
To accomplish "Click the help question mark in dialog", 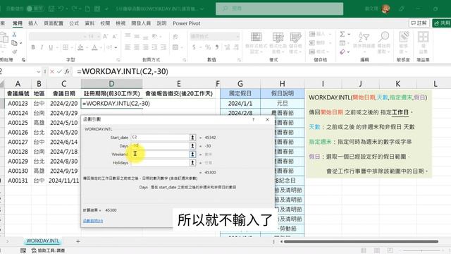I will [254, 119].
